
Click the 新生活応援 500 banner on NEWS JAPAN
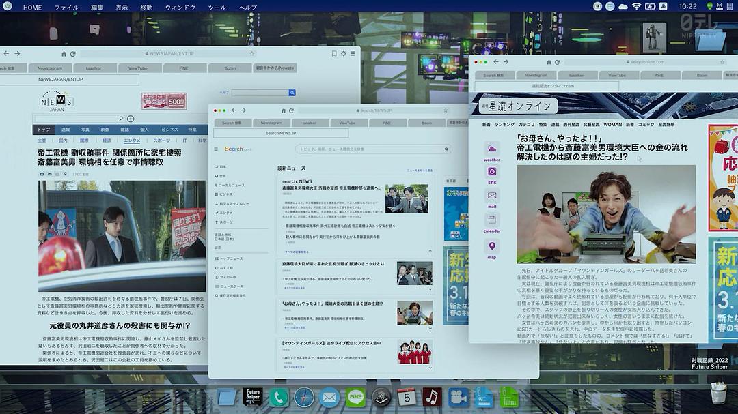(x=164, y=101)
